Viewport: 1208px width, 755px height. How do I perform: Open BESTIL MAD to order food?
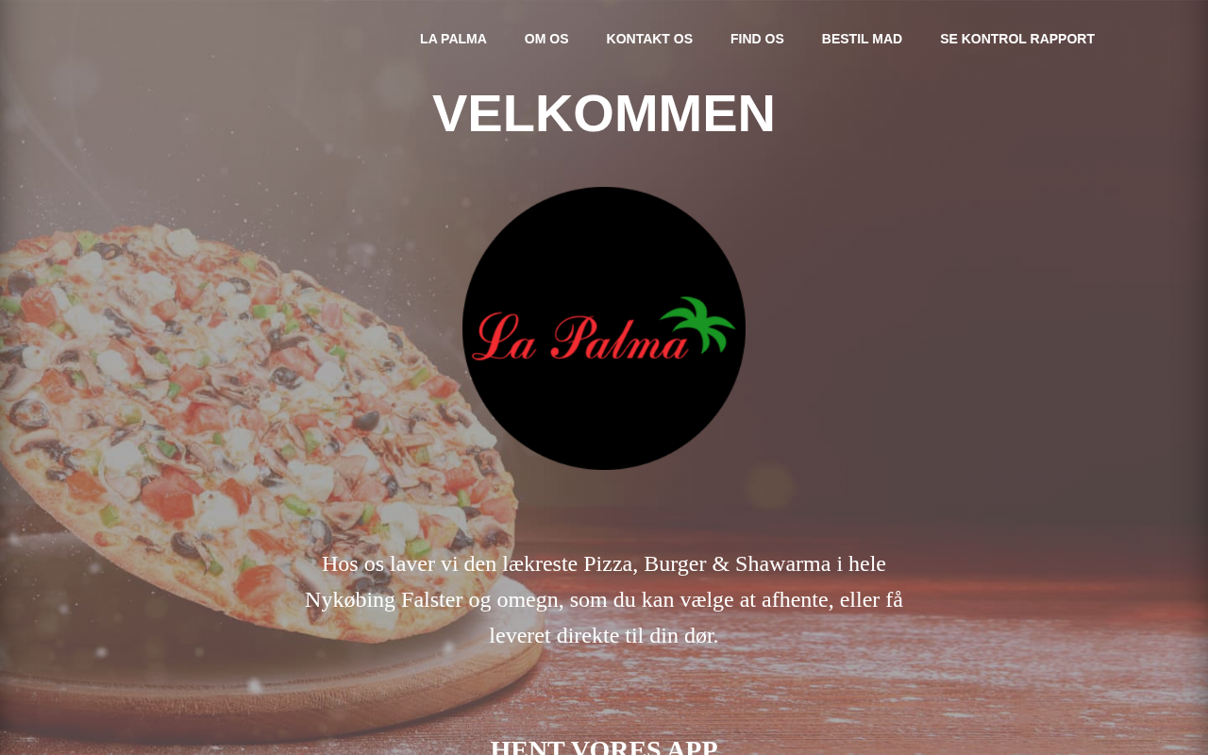pos(862,39)
